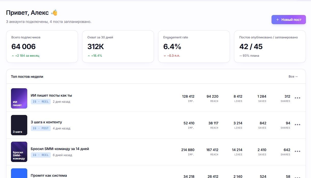The height and width of the screenshot is (178, 311).
Task: Click the plus icon on Новый пост button
Action: tap(278, 20)
